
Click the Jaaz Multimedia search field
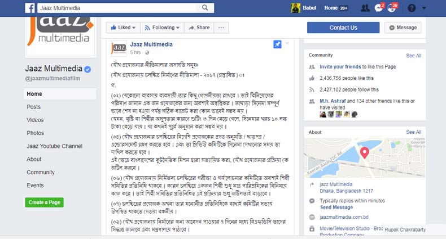tap(117, 8)
